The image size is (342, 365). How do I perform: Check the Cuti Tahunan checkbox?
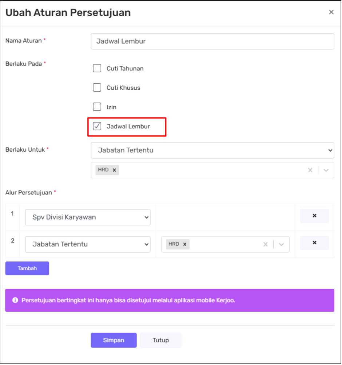97,68
